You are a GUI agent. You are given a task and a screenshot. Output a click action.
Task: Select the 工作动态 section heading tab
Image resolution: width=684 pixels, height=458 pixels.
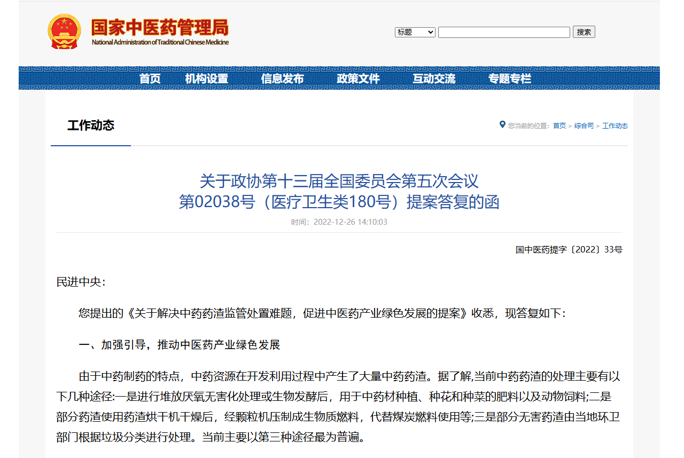91,126
